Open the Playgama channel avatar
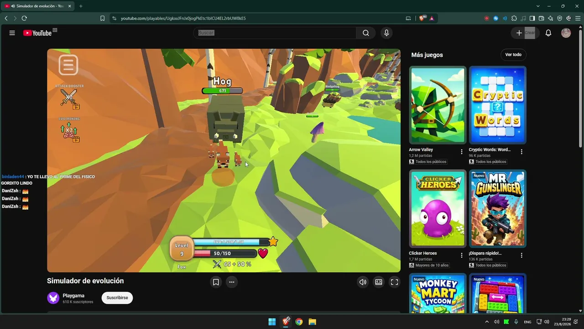Viewport: 584px width, 329px height. tap(53, 298)
